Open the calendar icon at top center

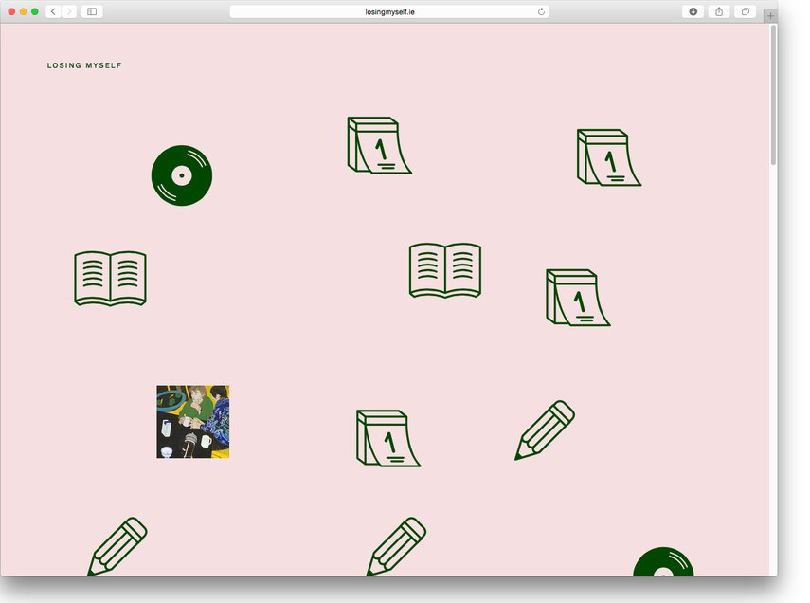378,146
